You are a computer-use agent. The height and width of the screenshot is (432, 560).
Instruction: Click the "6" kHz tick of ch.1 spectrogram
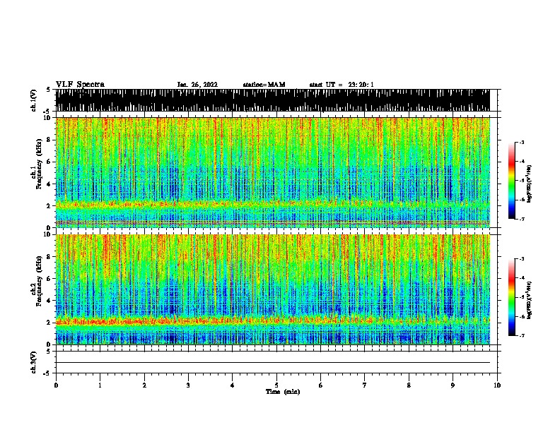tap(49, 162)
